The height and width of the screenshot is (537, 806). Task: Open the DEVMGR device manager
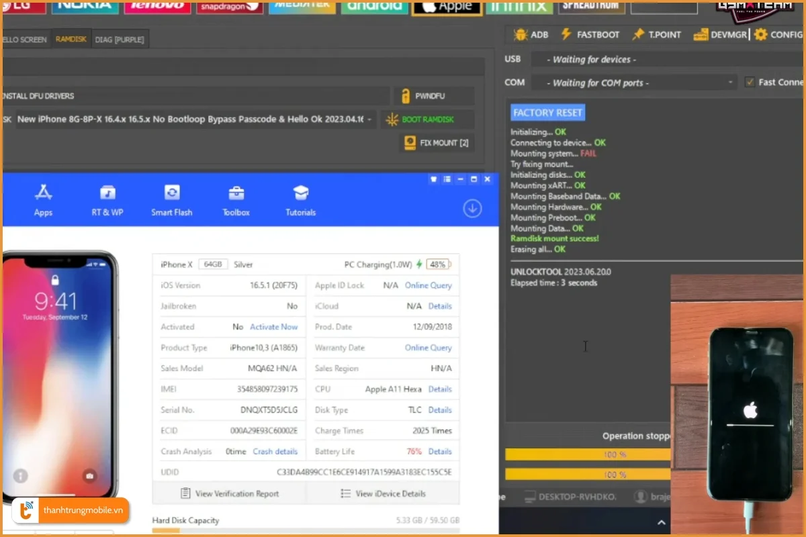[720, 35]
